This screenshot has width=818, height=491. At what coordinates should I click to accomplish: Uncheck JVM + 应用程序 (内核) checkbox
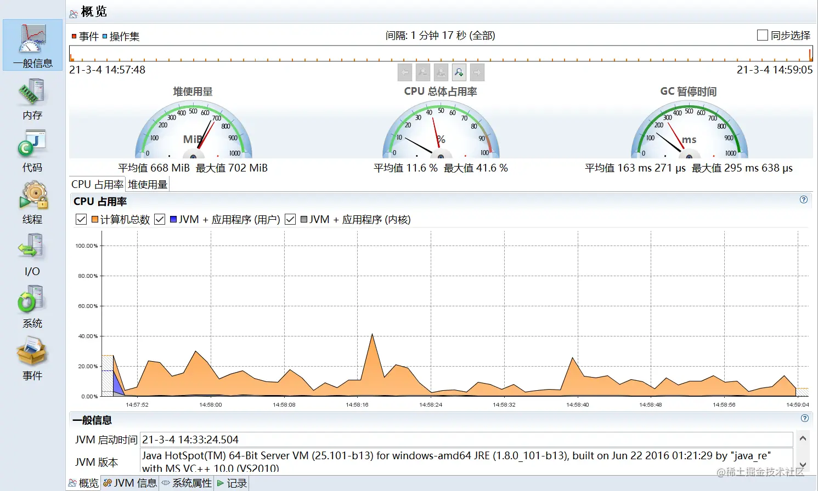[290, 219]
